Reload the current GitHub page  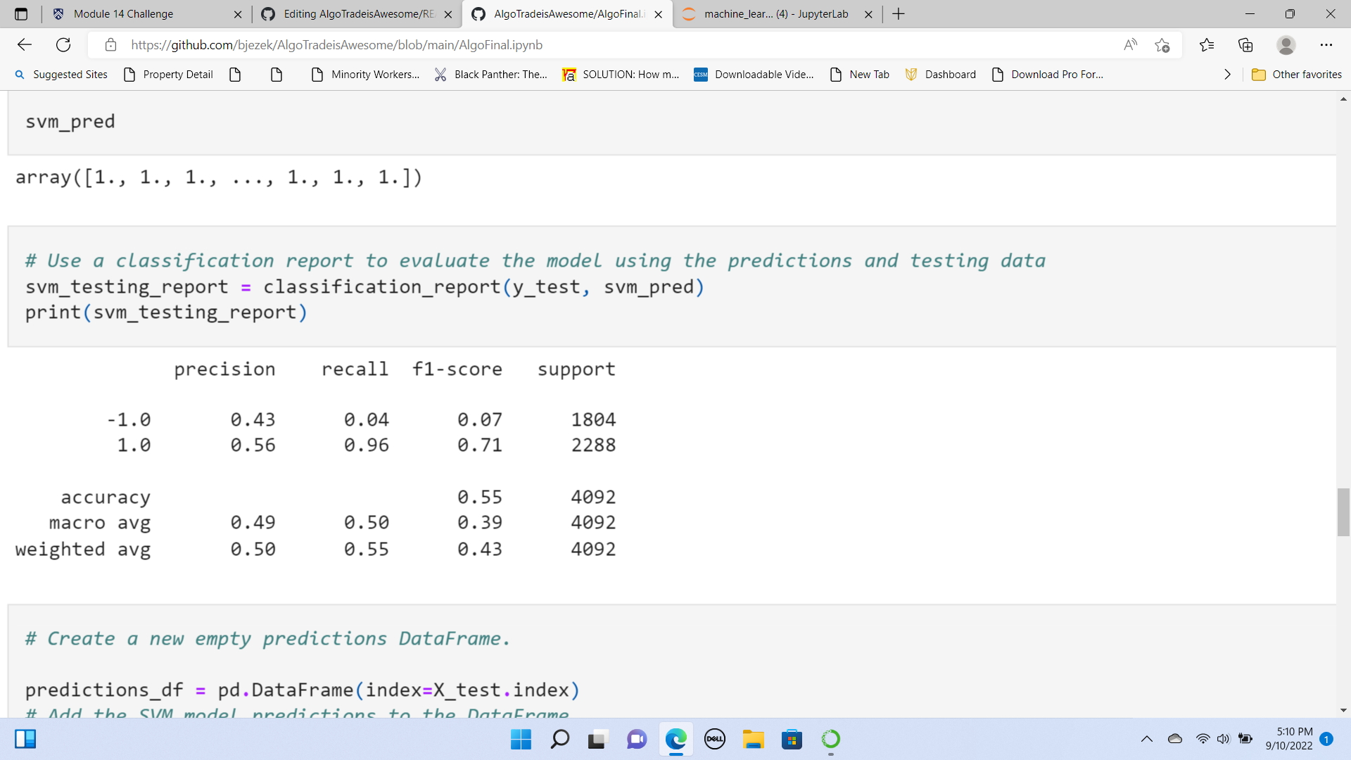pos(63,45)
